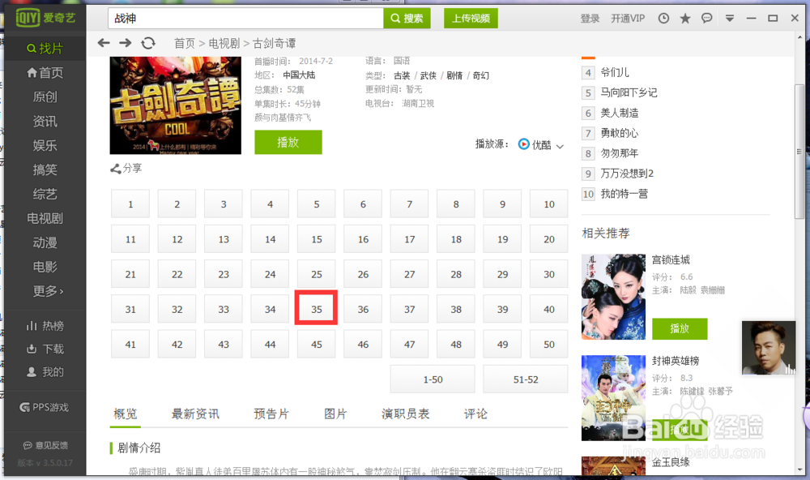Image resolution: width=810 pixels, height=480 pixels.
Task: Open ranked show 马向阳下乡记
Action: 629,92
